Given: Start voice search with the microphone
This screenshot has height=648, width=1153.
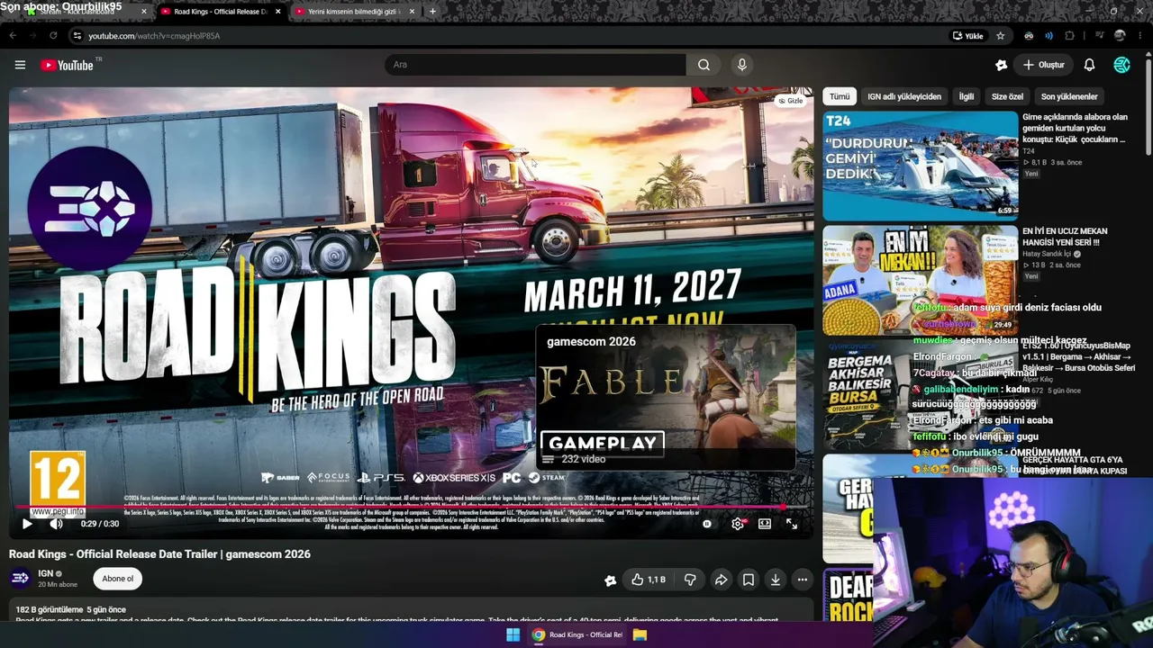Looking at the screenshot, I should click(x=742, y=65).
